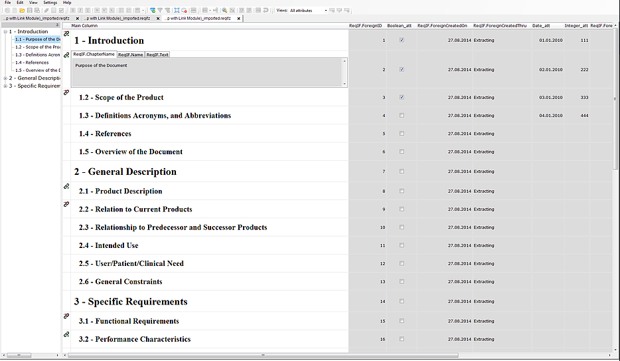Click the search magnifier toolbar icon

[x=225, y=11]
